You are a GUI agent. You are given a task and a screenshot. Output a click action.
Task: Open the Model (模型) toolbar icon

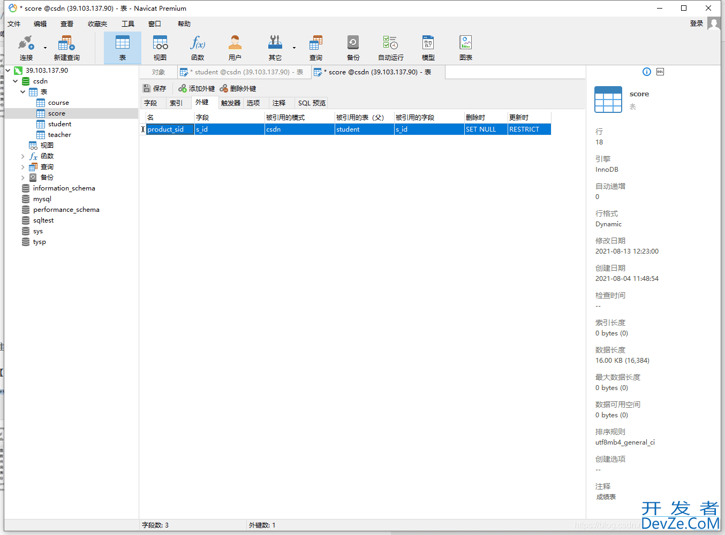428,48
